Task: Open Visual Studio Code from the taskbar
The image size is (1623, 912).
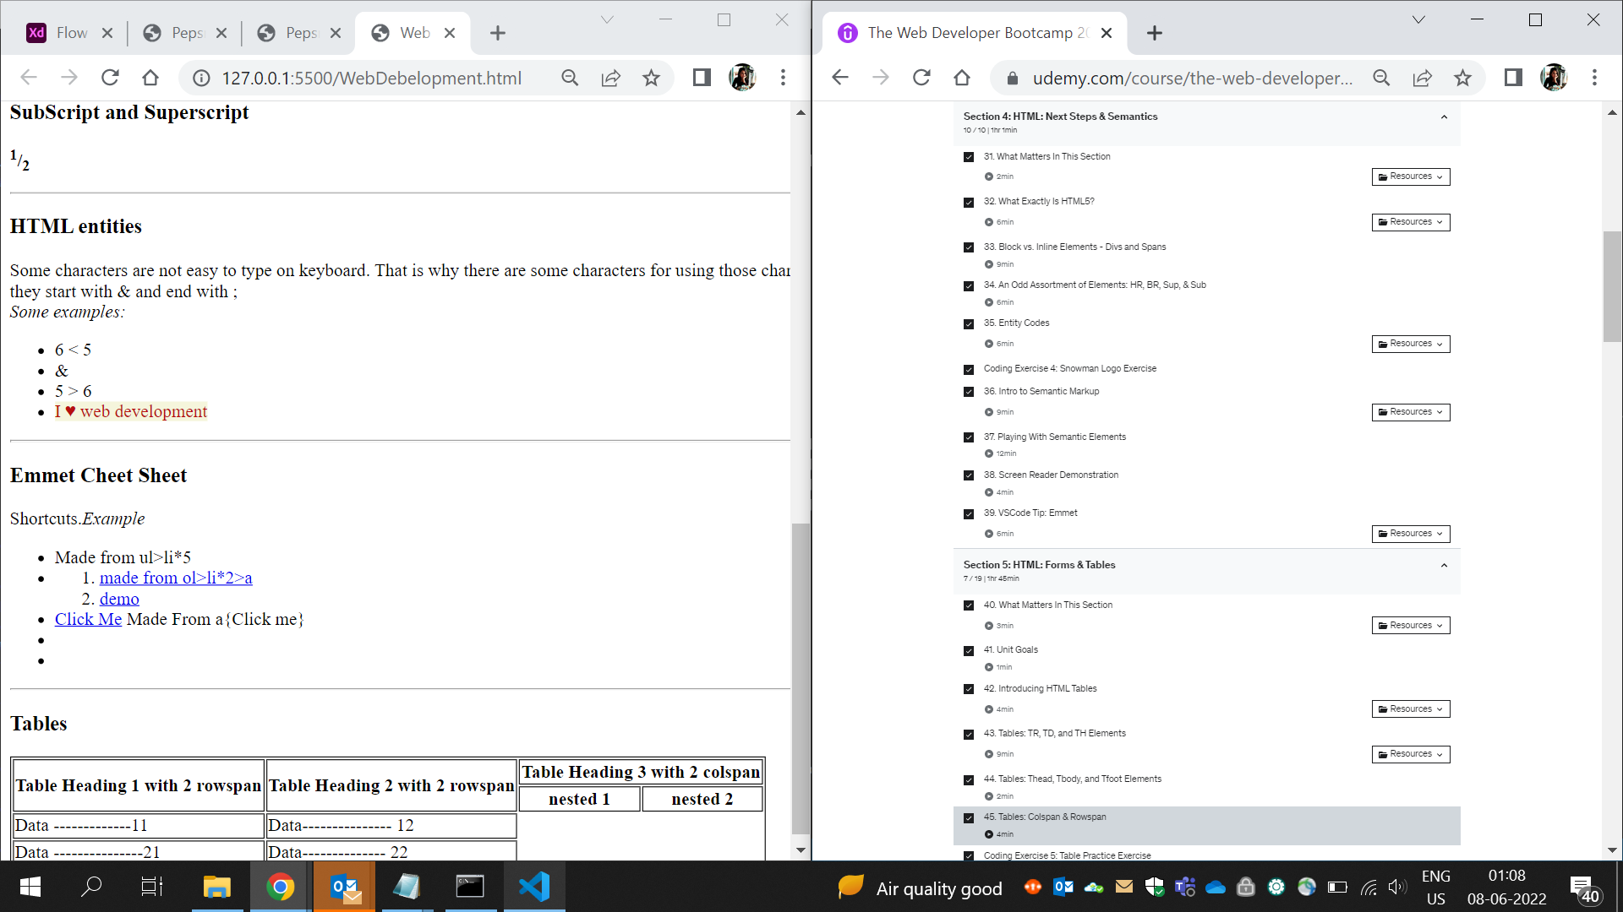Action: click(534, 887)
